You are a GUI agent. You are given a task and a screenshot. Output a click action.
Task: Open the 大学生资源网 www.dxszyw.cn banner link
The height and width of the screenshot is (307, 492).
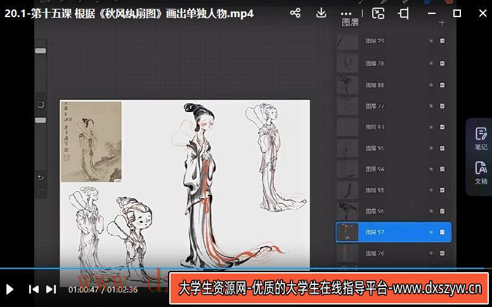[x=329, y=288]
